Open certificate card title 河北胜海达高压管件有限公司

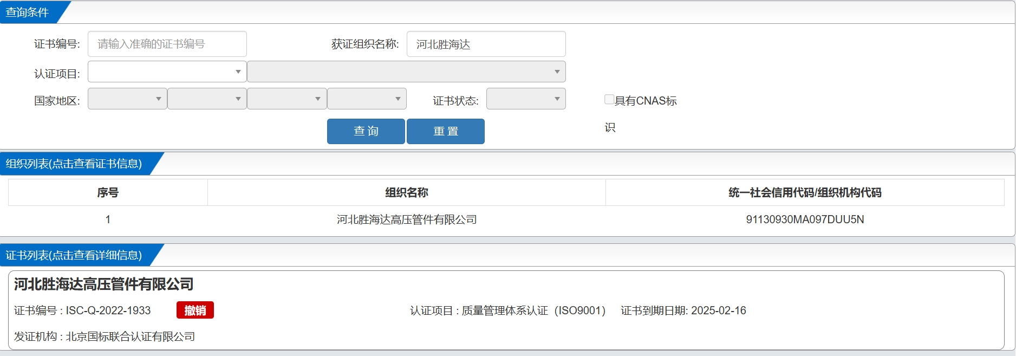103,284
